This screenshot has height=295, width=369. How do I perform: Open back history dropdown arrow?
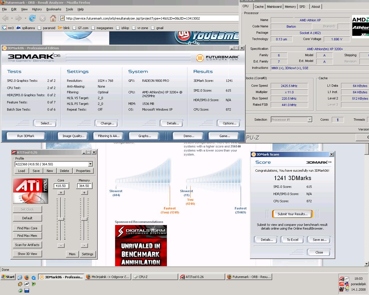pyautogui.click(x=12, y=18)
